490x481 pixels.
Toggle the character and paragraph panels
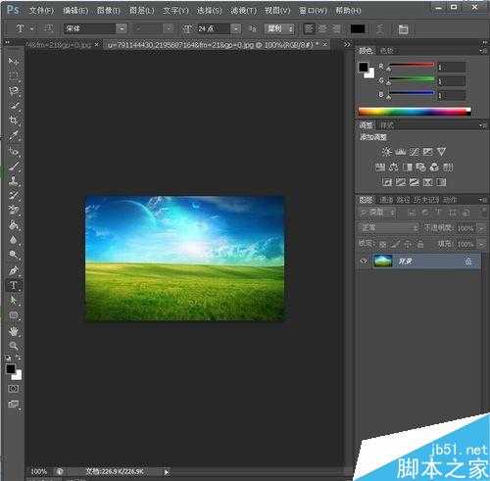click(x=403, y=29)
